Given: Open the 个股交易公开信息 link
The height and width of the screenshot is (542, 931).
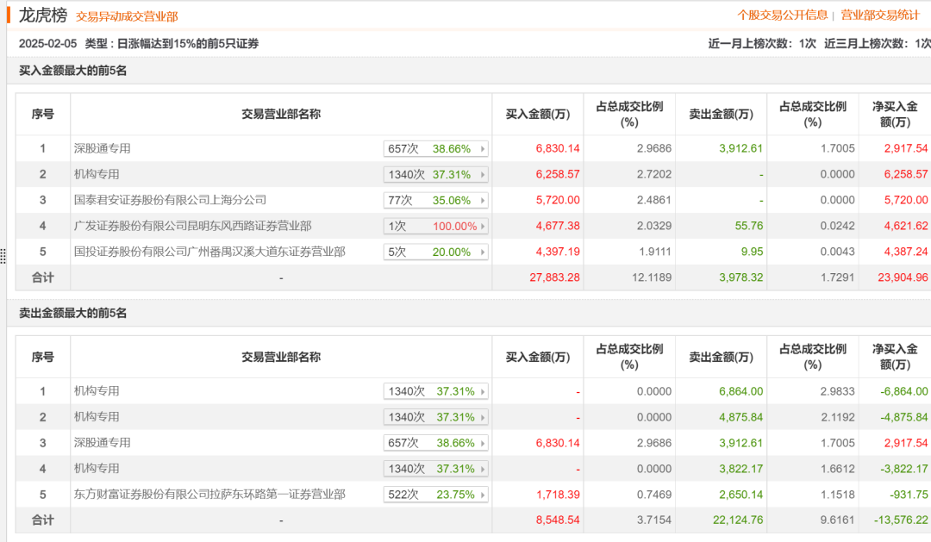Looking at the screenshot, I should pyautogui.click(x=782, y=15).
